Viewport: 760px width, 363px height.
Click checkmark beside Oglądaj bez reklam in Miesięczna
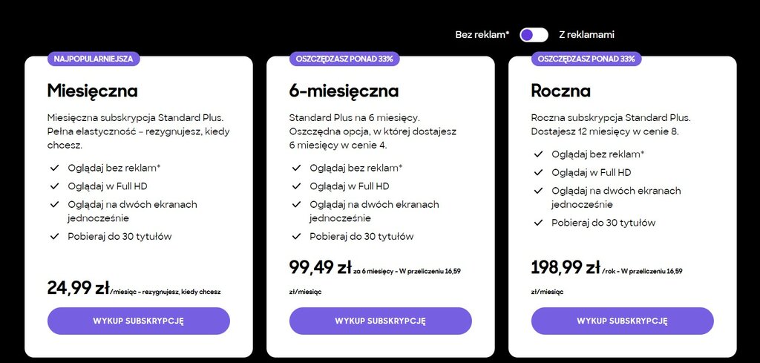point(54,169)
